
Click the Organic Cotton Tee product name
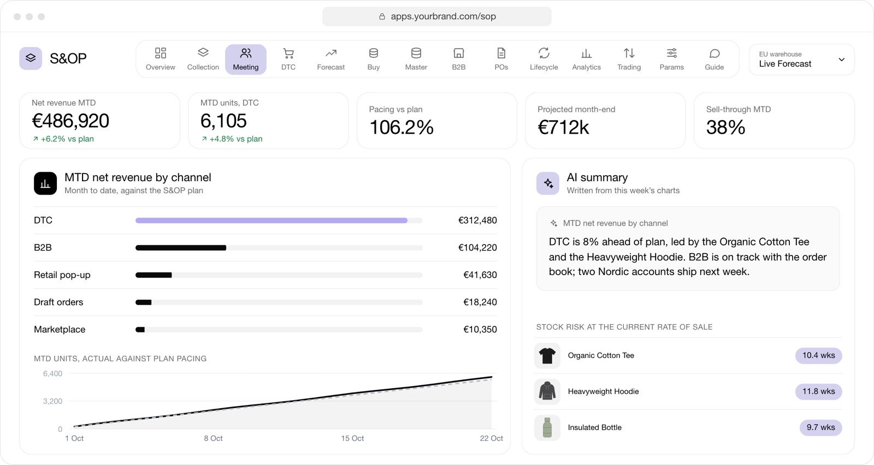tap(601, 355)
